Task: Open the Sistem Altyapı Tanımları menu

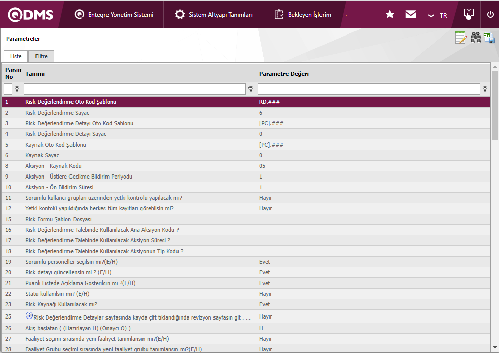Action: (213, 15)
